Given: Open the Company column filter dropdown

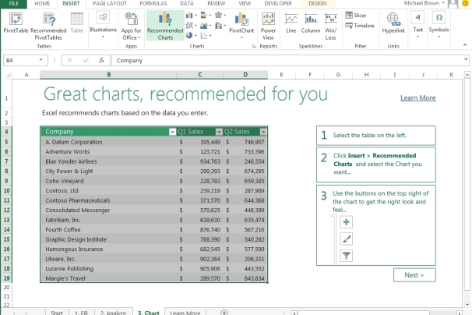Looking at the screenshot, I should click(x=172, y=132).
